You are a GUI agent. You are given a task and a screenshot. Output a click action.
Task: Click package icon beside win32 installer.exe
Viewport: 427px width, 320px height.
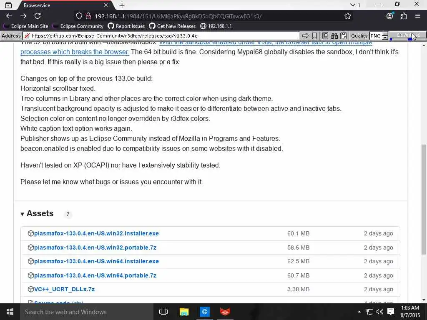[x=31, y=233]
